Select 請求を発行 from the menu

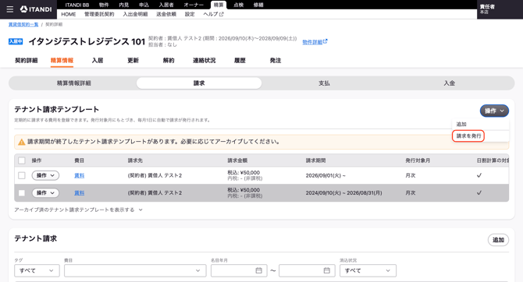(x=468, y=136)
